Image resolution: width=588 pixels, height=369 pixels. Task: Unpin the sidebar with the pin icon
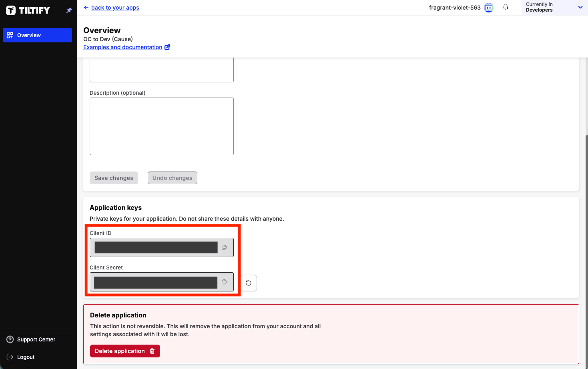[69, 10]
